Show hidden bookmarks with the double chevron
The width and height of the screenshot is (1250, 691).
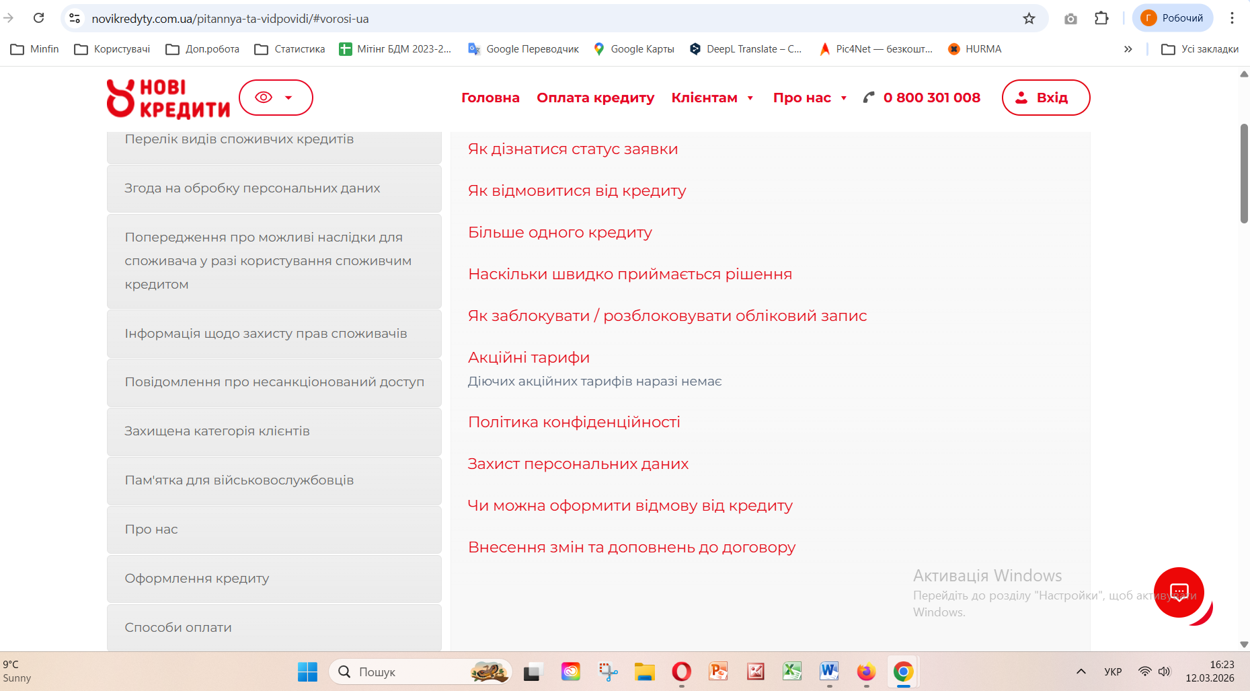pos(1128,49)
